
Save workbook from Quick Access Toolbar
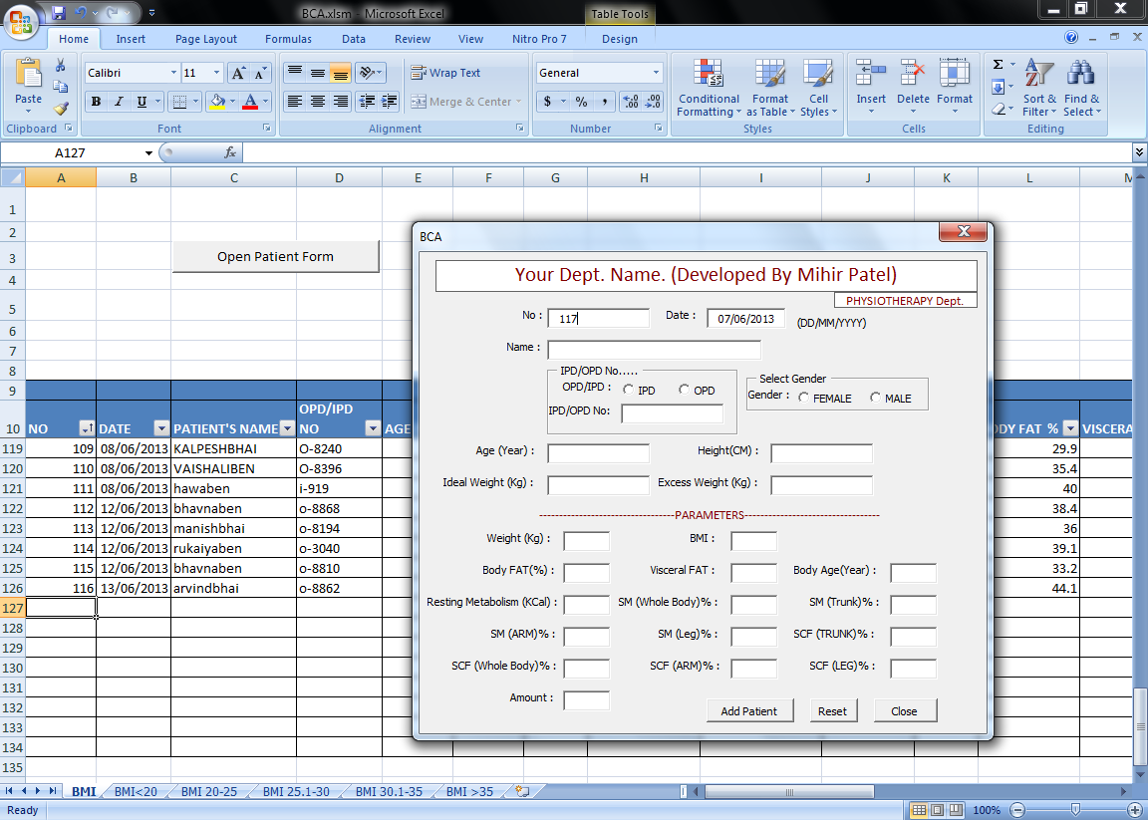(x=59, y=12)
